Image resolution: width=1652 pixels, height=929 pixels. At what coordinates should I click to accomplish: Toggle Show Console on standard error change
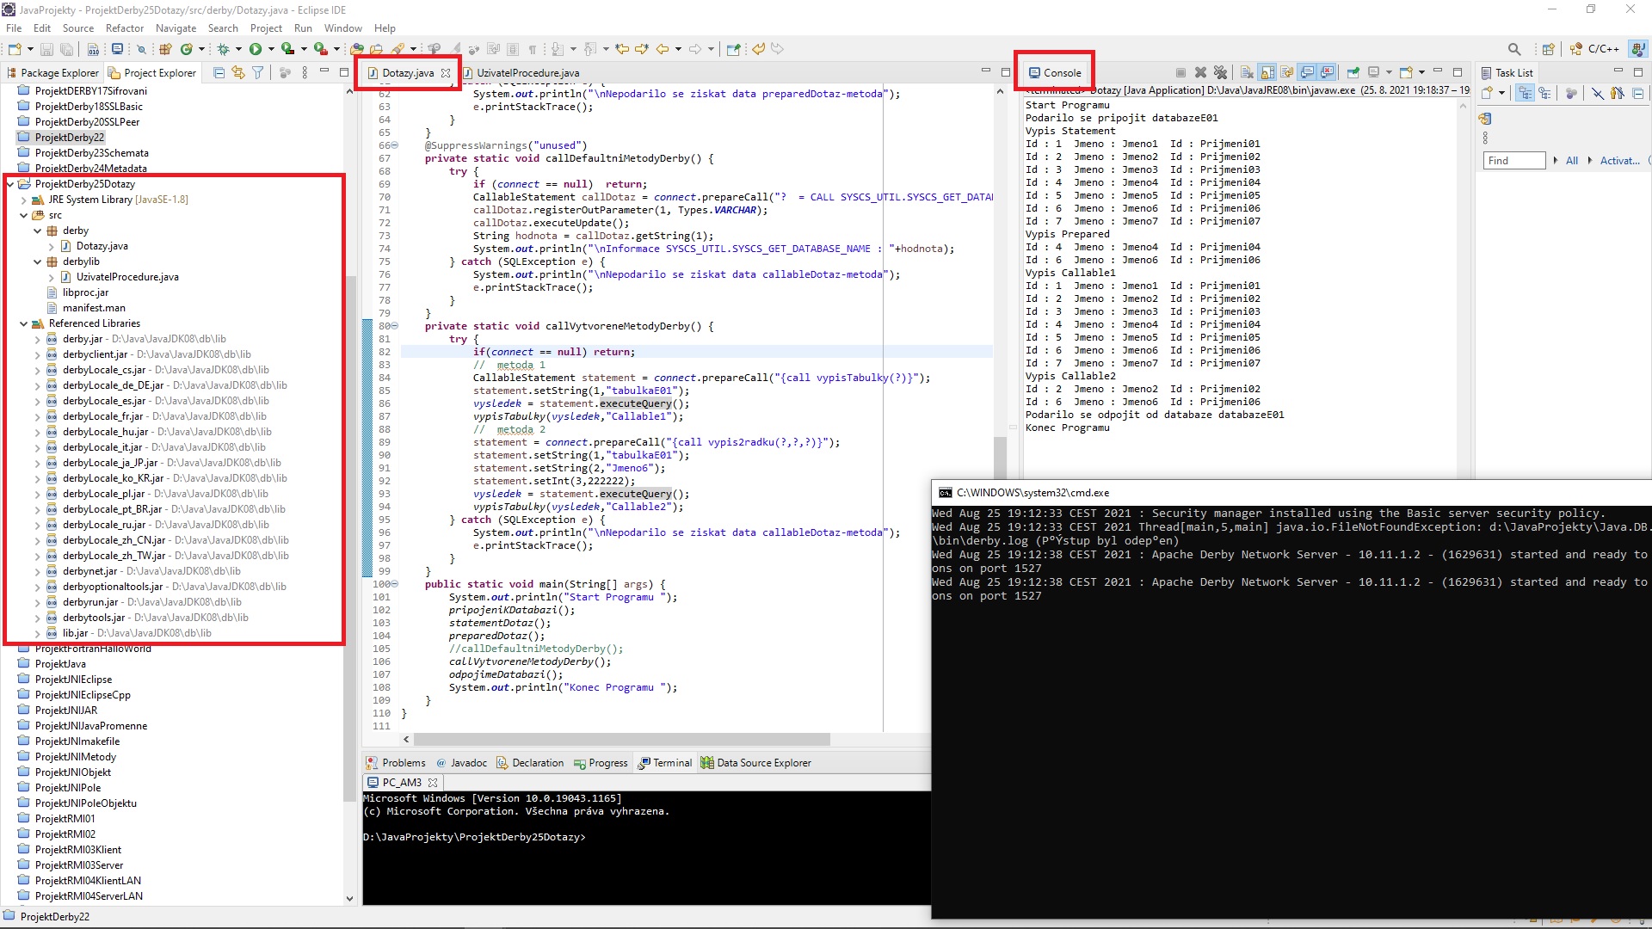click(1327, 72)
